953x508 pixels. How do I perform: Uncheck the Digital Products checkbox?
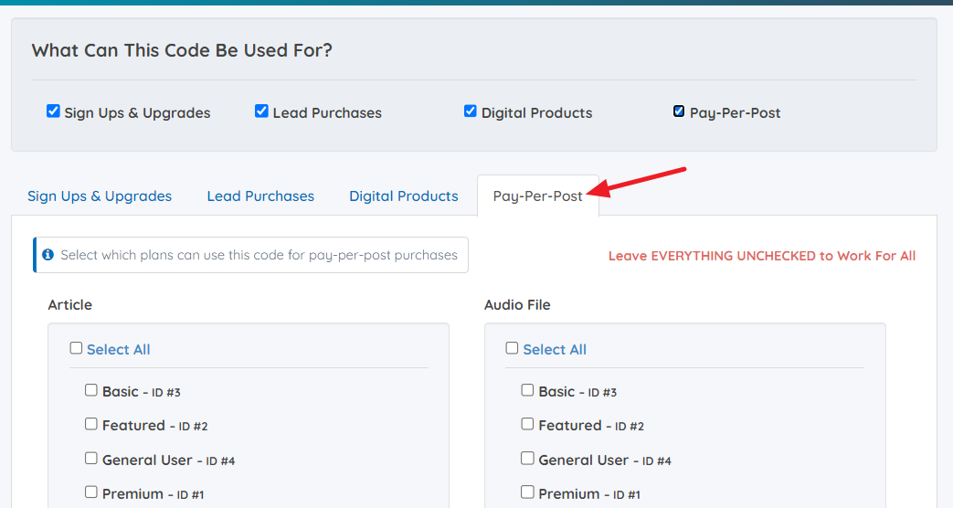point(470,111)
